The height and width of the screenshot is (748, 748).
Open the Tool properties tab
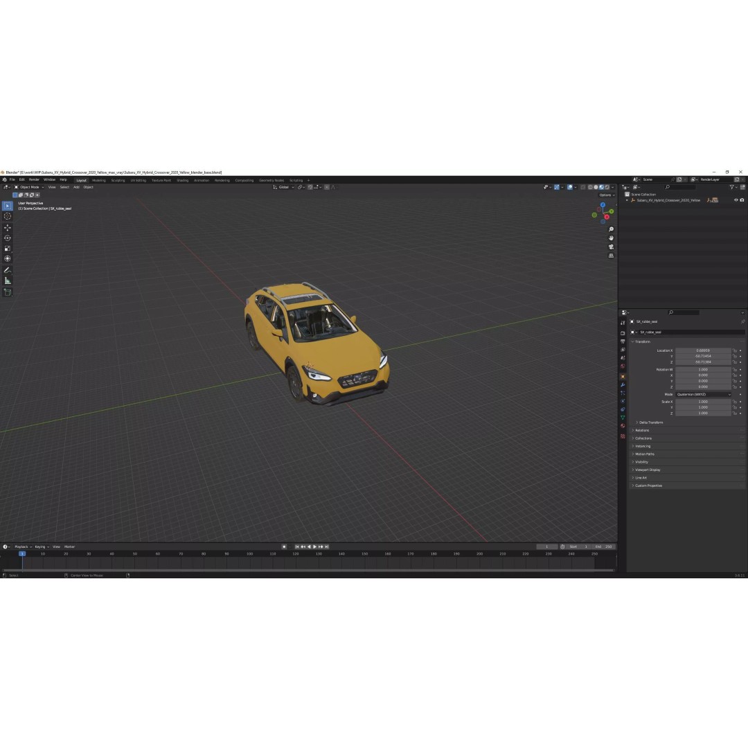(623, 323)
